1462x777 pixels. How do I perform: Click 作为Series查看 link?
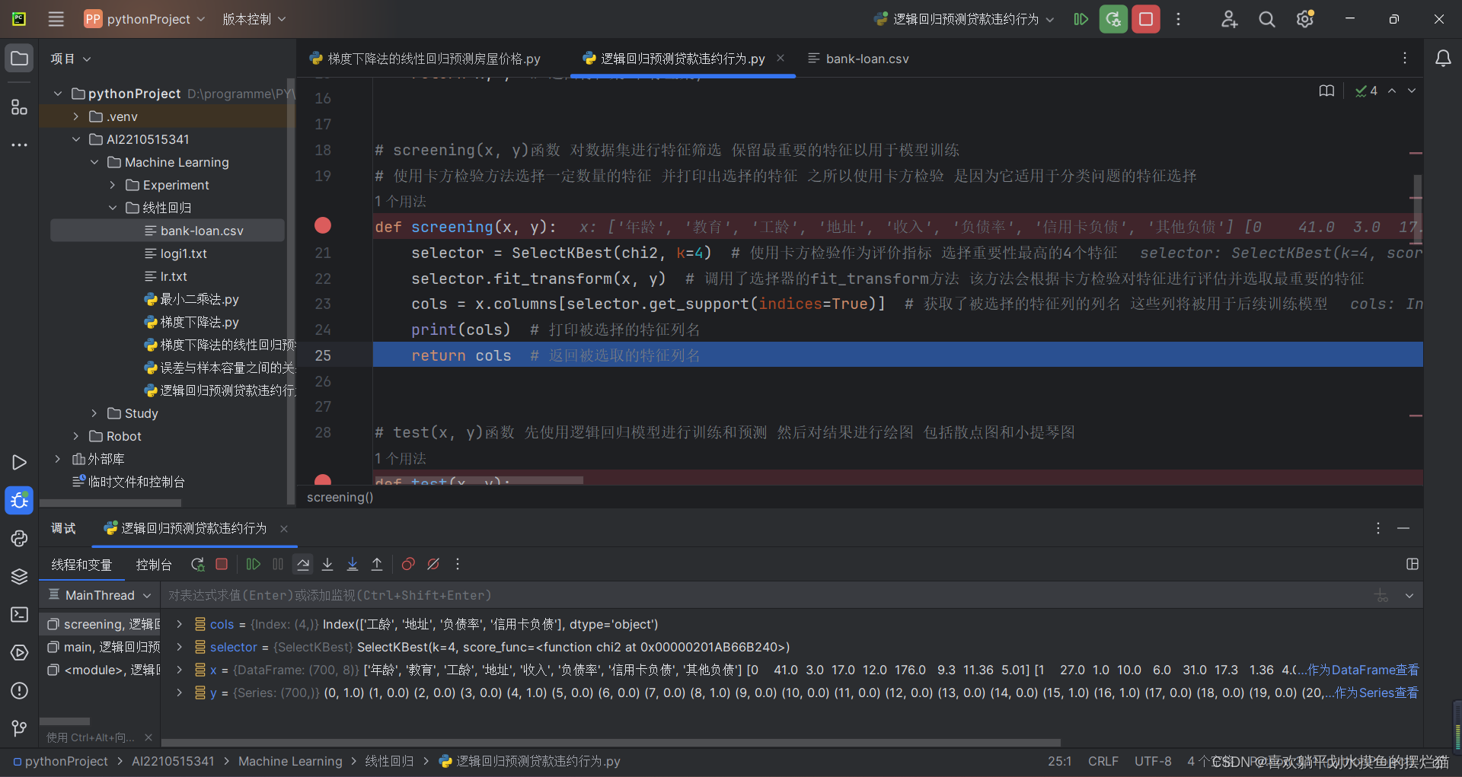coord(1376,693)
